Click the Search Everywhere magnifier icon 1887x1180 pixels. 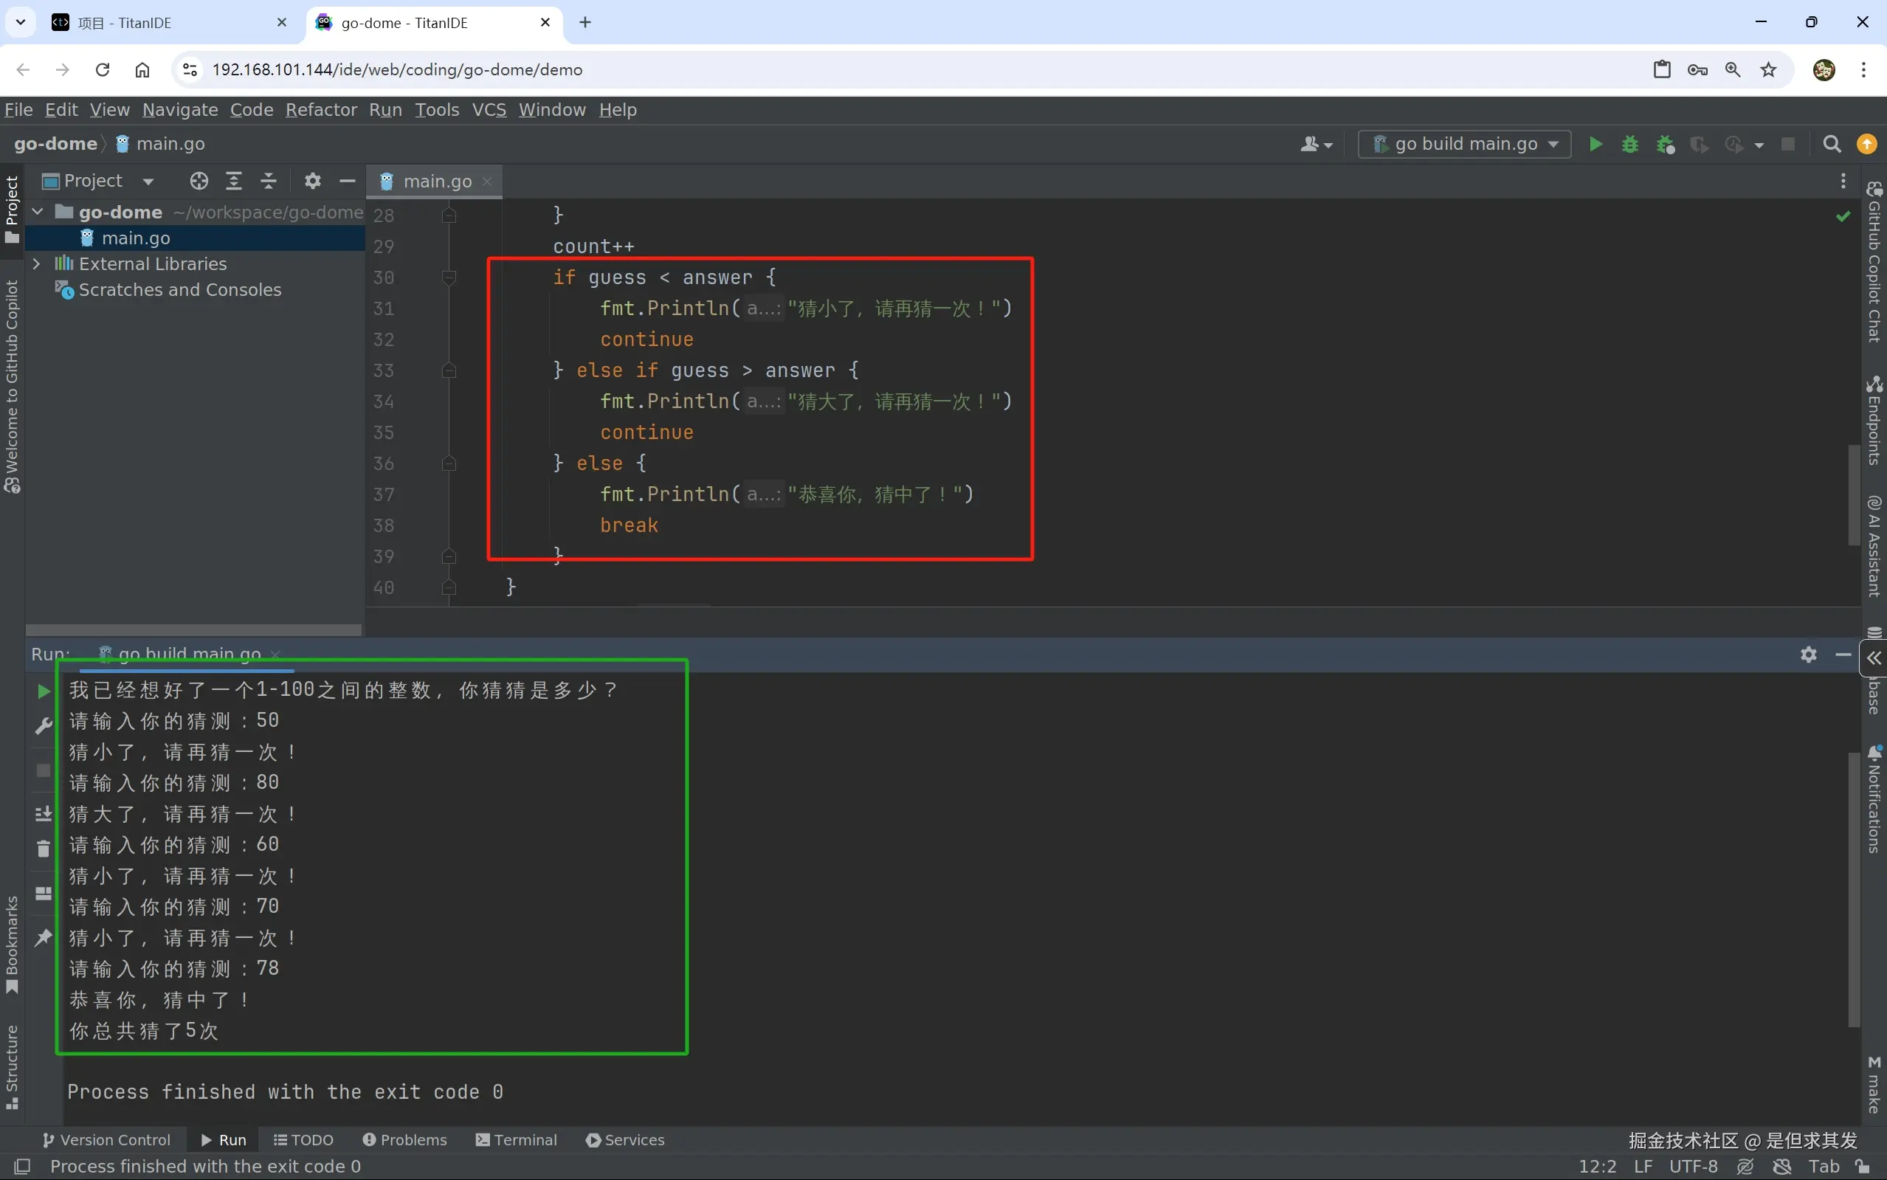pyautogui.click(x=1832, y=145)
